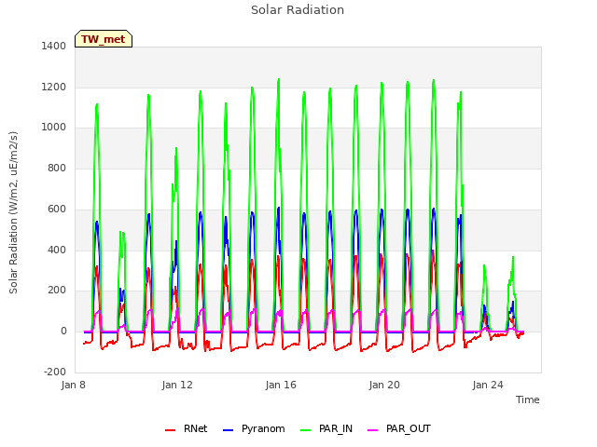Click the Jan 20 x-axis tick label

pos(384,385)
